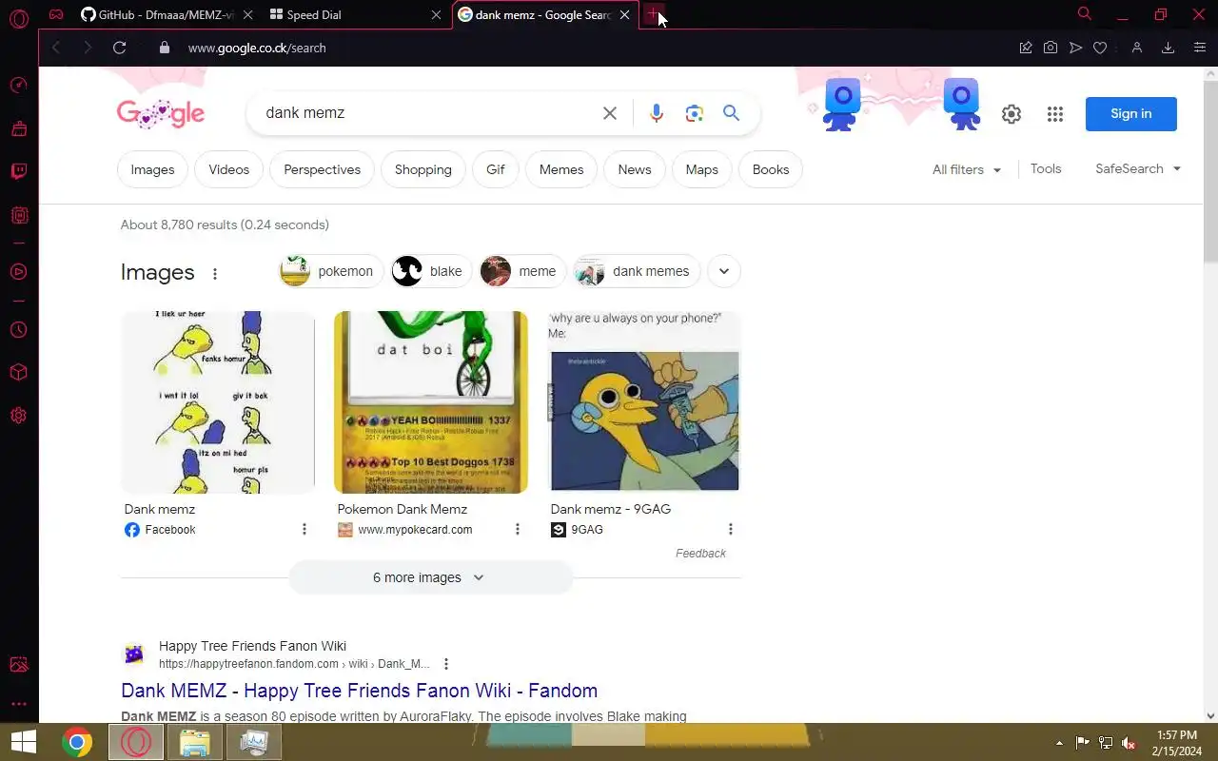
Task: Open image gallery icon at sidebar bottom
Action: [x=18, y=665]
